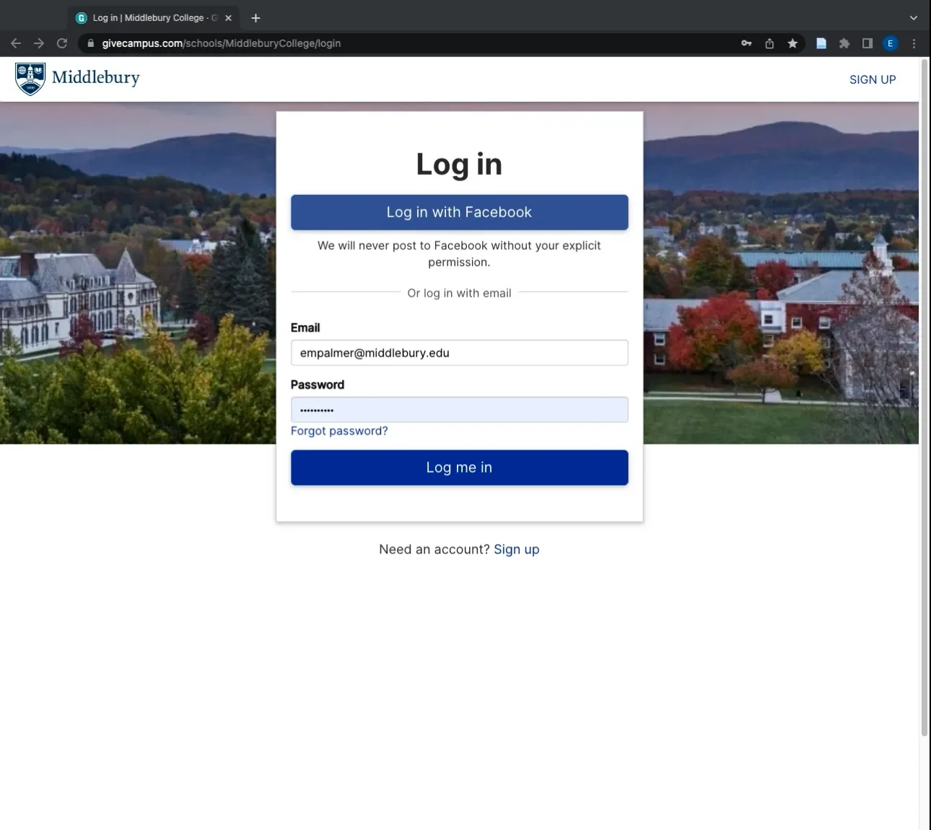Reload the page with refresh icon
The image size is (931, 830).
point(62,43)
